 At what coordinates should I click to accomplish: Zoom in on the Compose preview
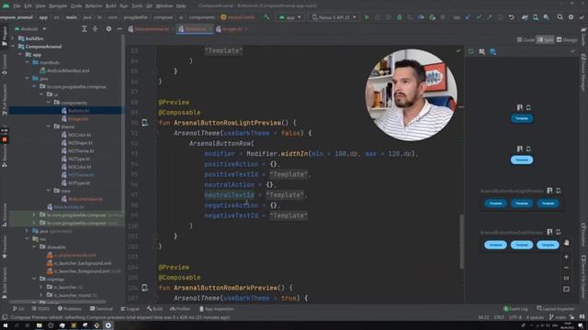click(x=566, y=257)
